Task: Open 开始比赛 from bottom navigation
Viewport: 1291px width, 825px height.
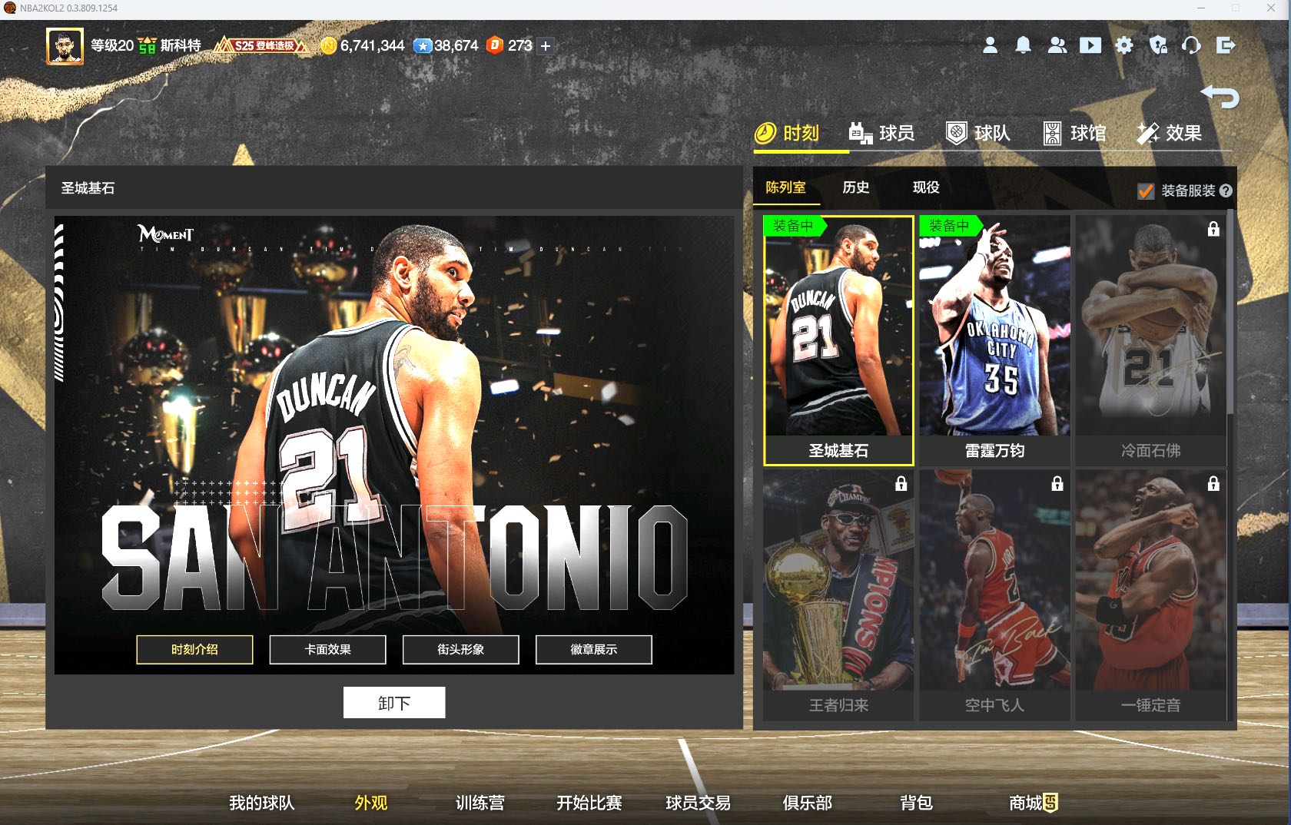Action: (x=589, y=803)
